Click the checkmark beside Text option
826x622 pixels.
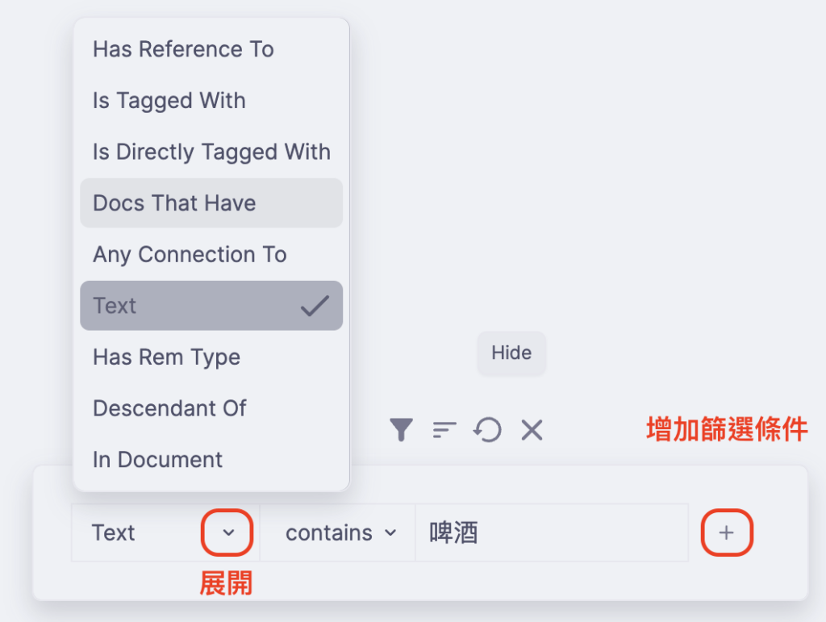(x=315, y=306)
